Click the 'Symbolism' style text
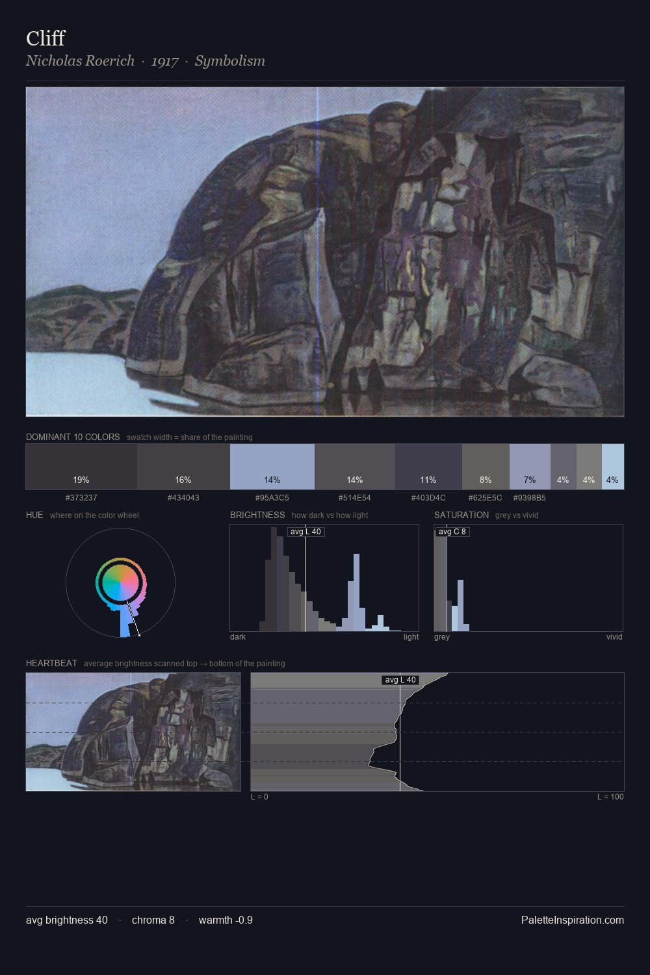 (230, 60)
